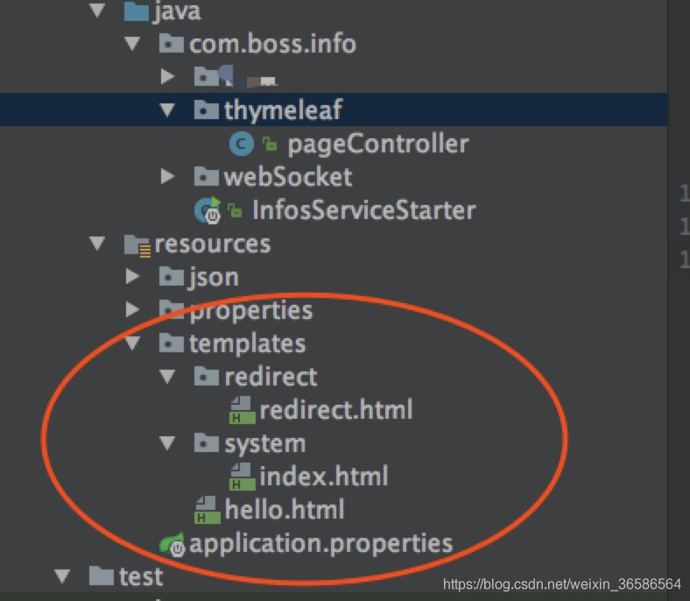
Task: Collapse the java folder arrow
Action: tap(97, 11)
